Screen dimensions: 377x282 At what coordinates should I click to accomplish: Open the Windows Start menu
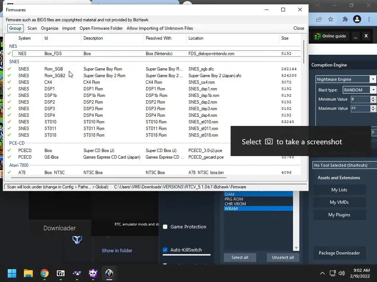click(12, 273)
